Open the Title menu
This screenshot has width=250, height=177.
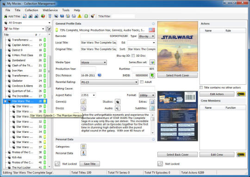tap(18, 10)
